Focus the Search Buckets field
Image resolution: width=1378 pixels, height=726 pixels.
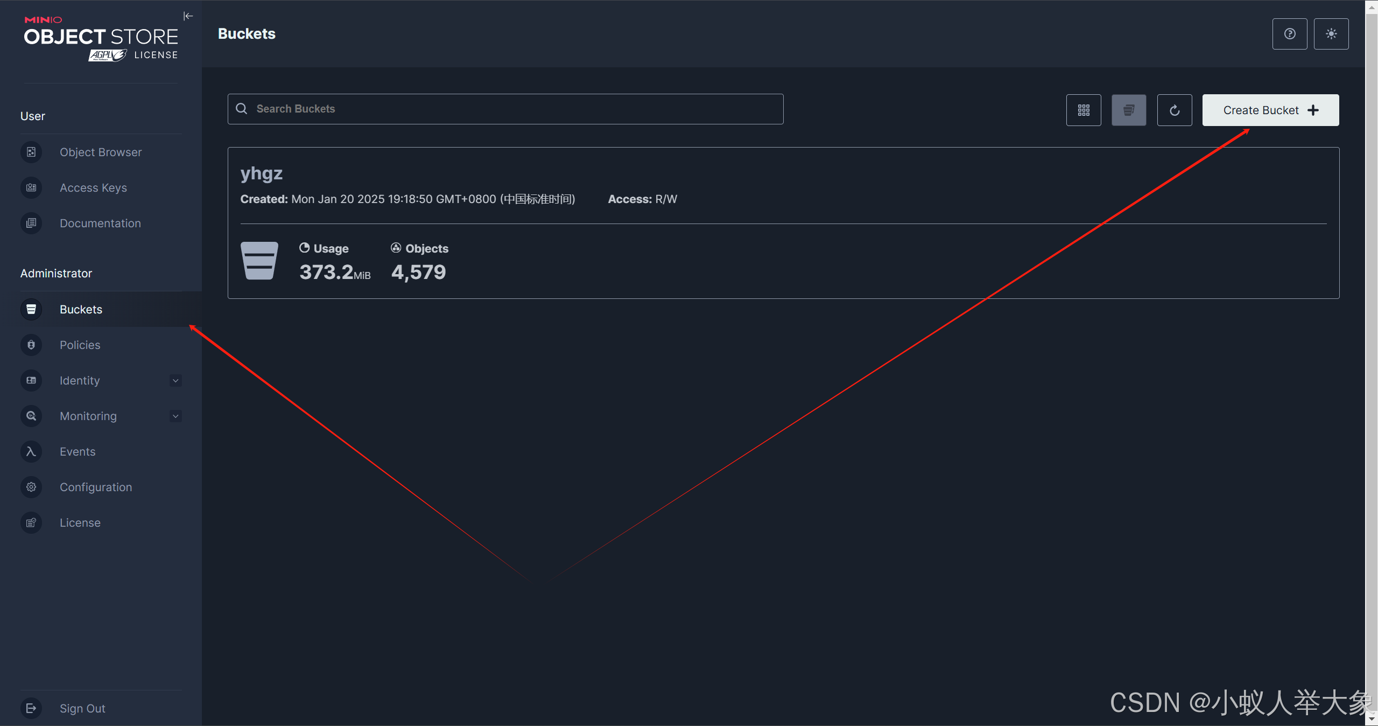tap(506, 109)
